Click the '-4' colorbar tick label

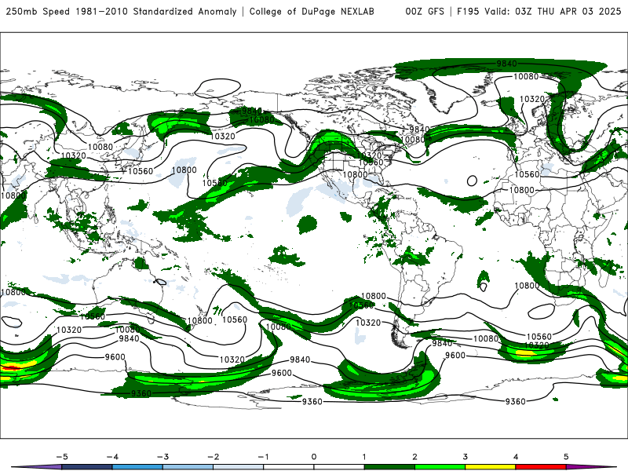(x=112, y=457)
